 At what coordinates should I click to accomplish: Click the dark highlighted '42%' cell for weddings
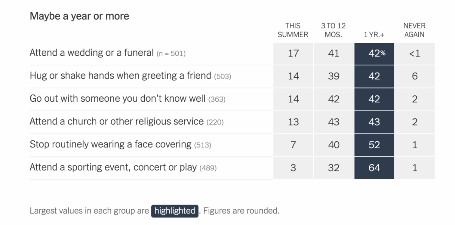(x=374, y=53)
